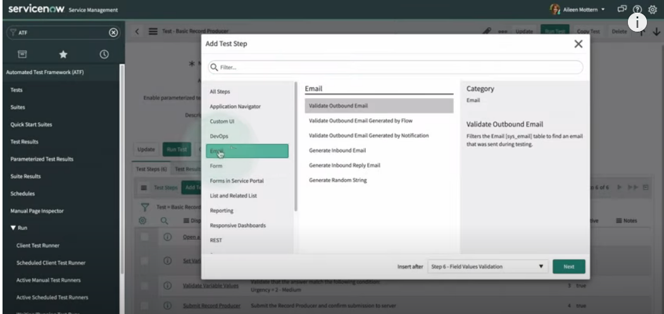The image size is (664, 314).
Task: Open the System Settings gear
Action: pos(653,9)
